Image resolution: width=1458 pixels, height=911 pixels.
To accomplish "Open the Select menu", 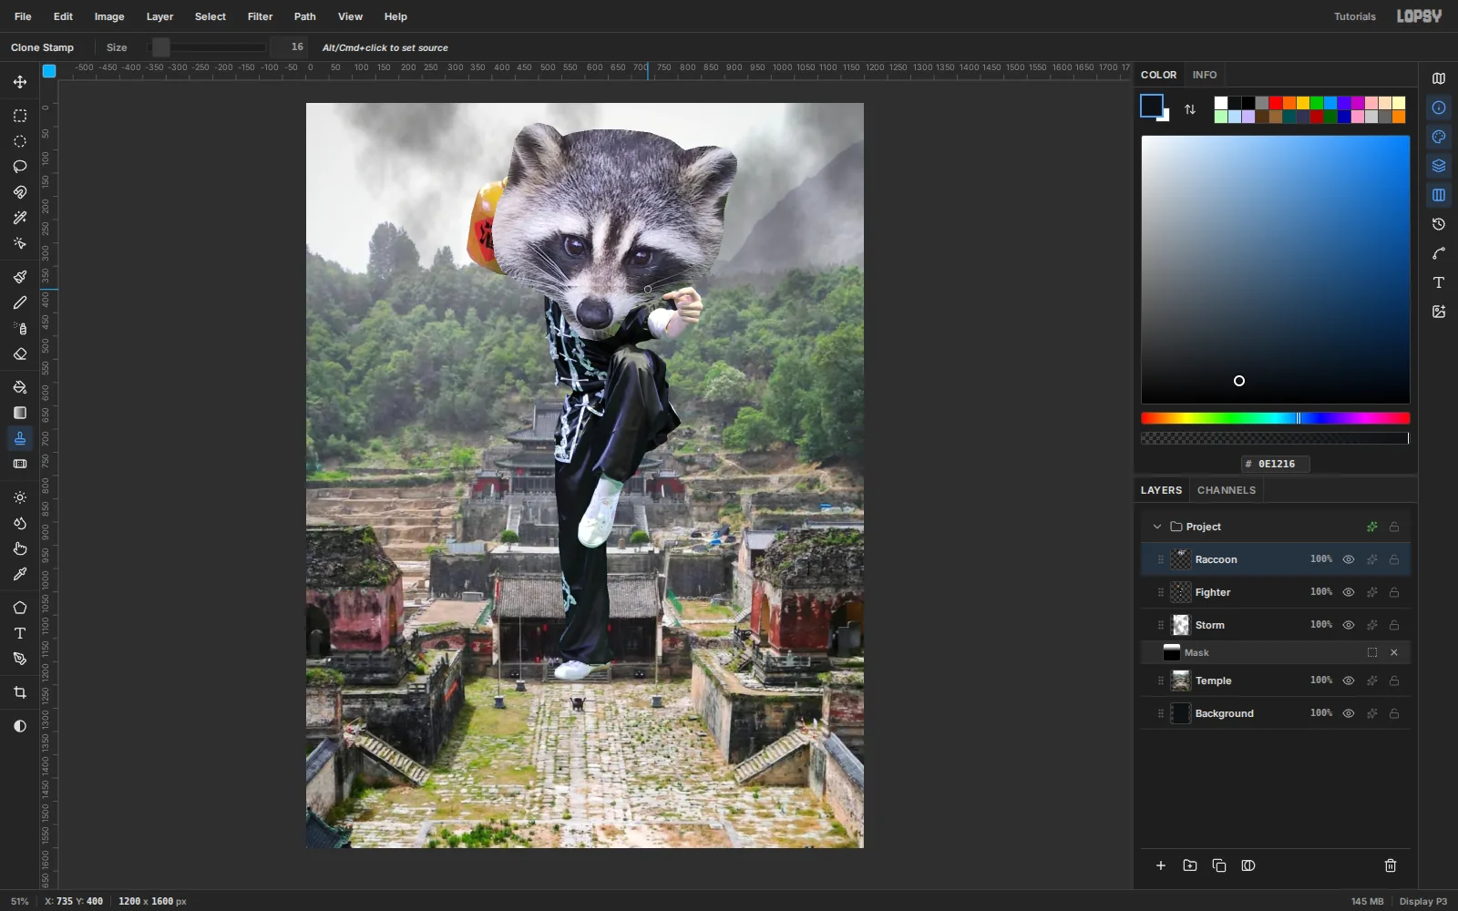I will (210, 16).
